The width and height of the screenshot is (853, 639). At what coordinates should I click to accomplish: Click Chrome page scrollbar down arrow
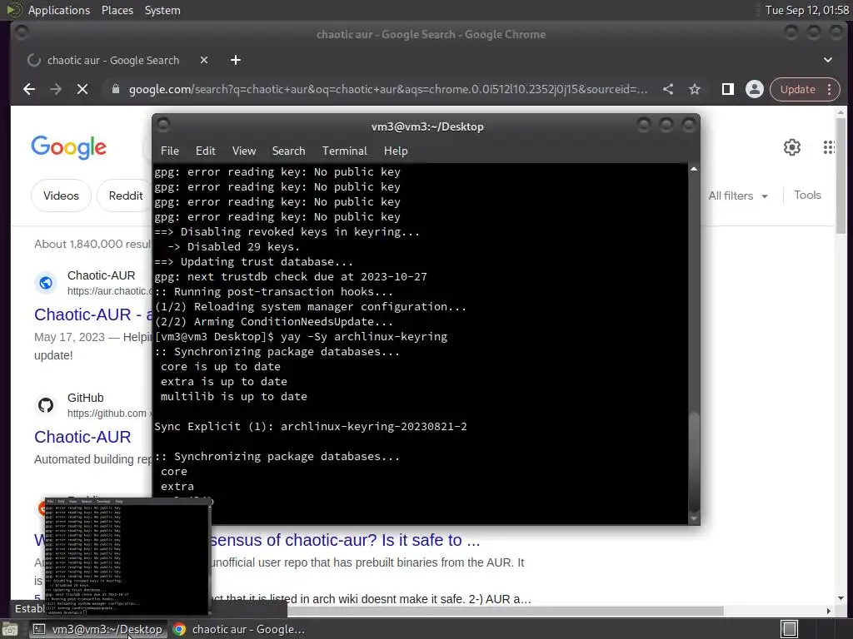[x=841, y=598]
